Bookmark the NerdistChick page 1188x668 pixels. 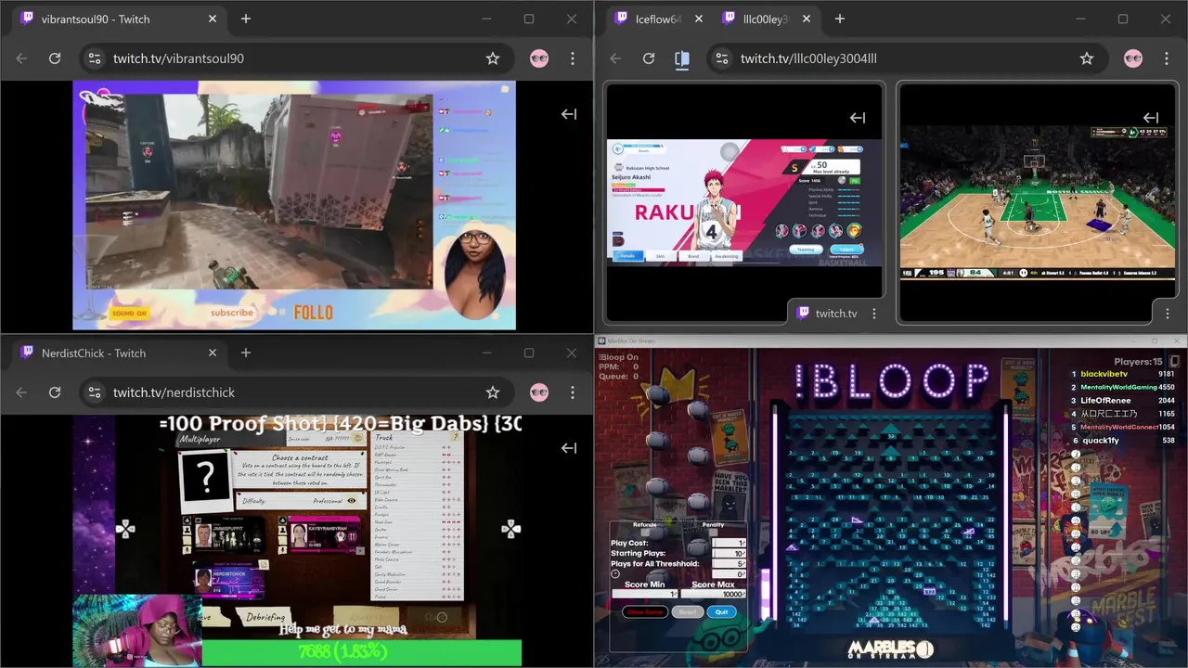click(493, 392)
